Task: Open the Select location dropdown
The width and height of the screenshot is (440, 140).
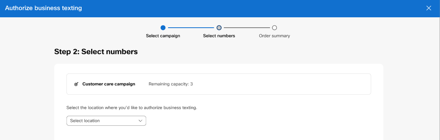Action: (106, 121)
